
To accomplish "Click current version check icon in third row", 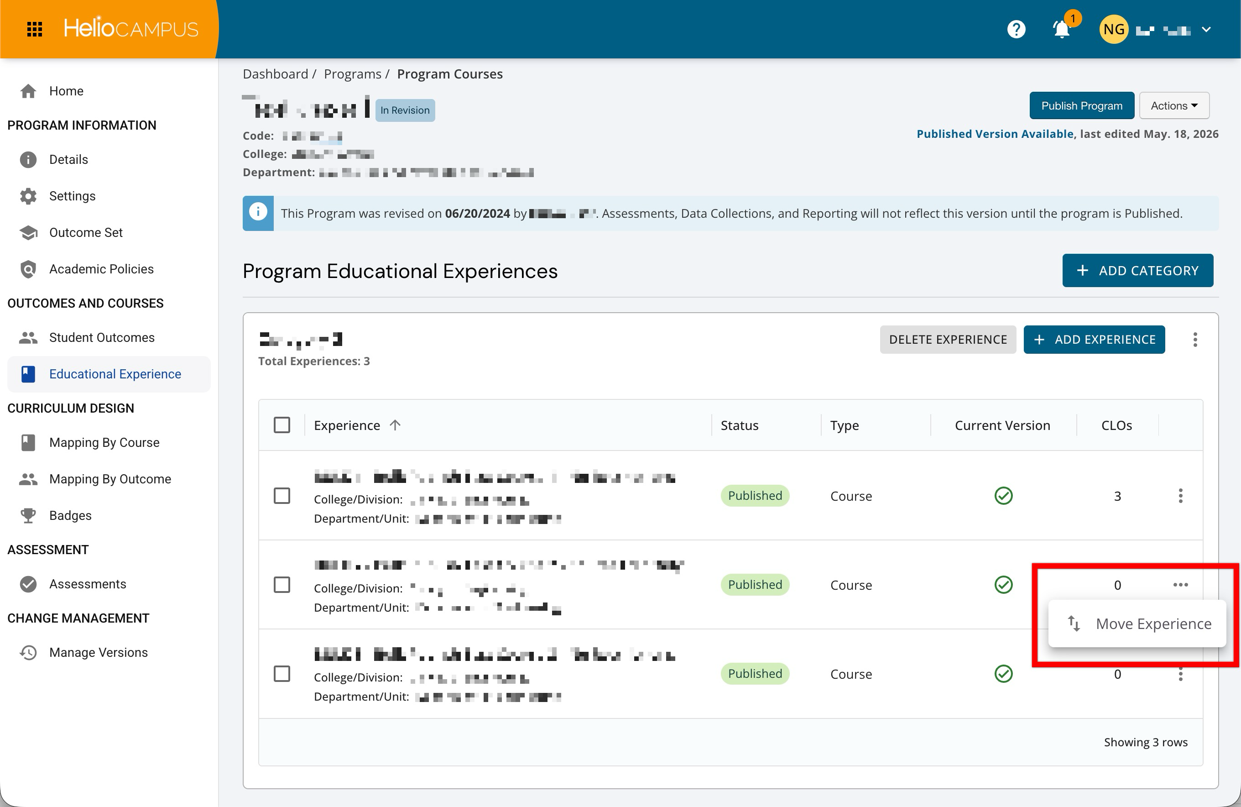I will coord(1004,674).
